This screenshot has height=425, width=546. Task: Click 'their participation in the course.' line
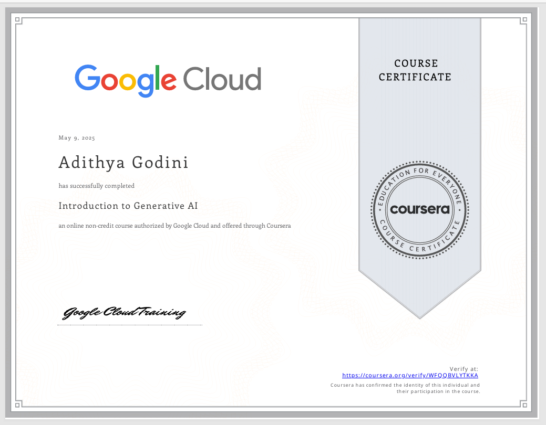438,391
